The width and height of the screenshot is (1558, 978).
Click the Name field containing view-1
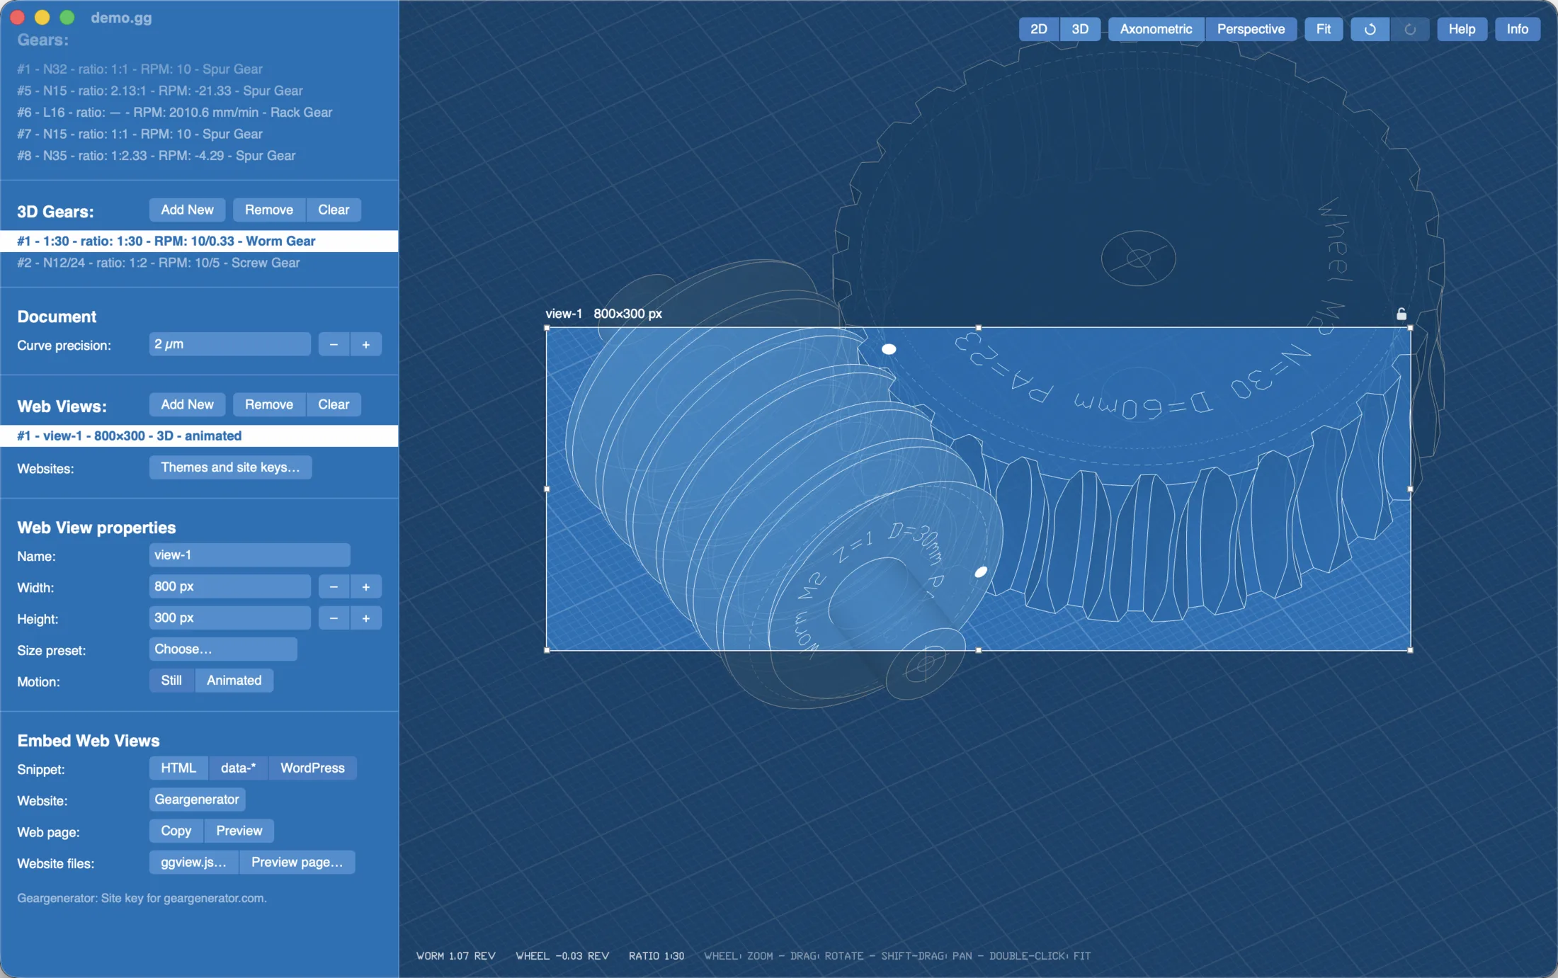pyautogui.click(x=249, y=555)
